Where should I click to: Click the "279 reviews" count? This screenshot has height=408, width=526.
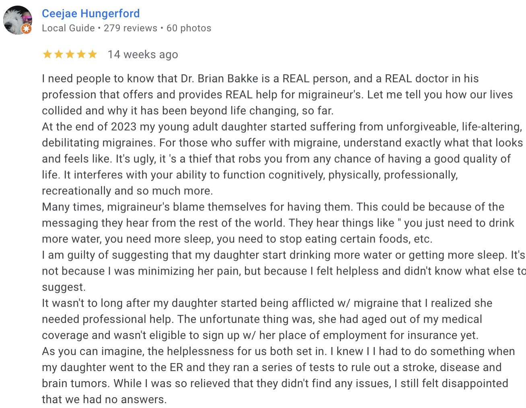[130, 28]
